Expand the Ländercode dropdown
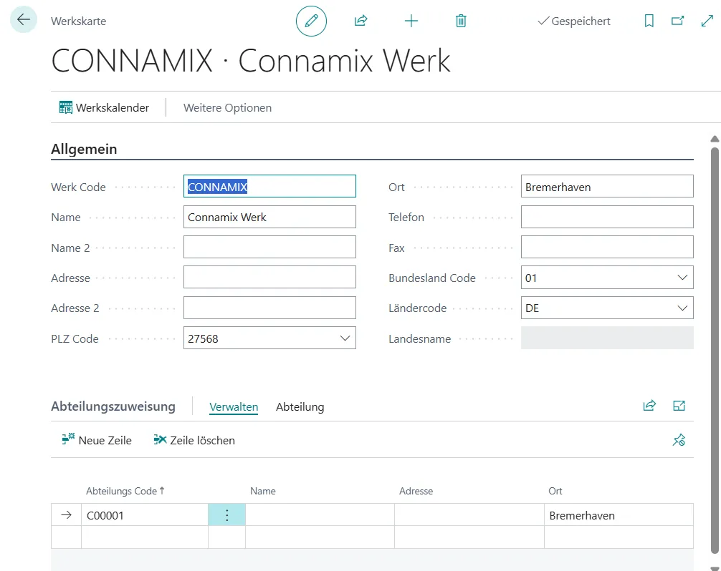The height and width of the screenshot is (571, 721). tap(682, 308)
